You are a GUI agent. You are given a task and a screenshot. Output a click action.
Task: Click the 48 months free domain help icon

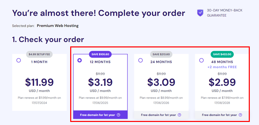point(240,115)
